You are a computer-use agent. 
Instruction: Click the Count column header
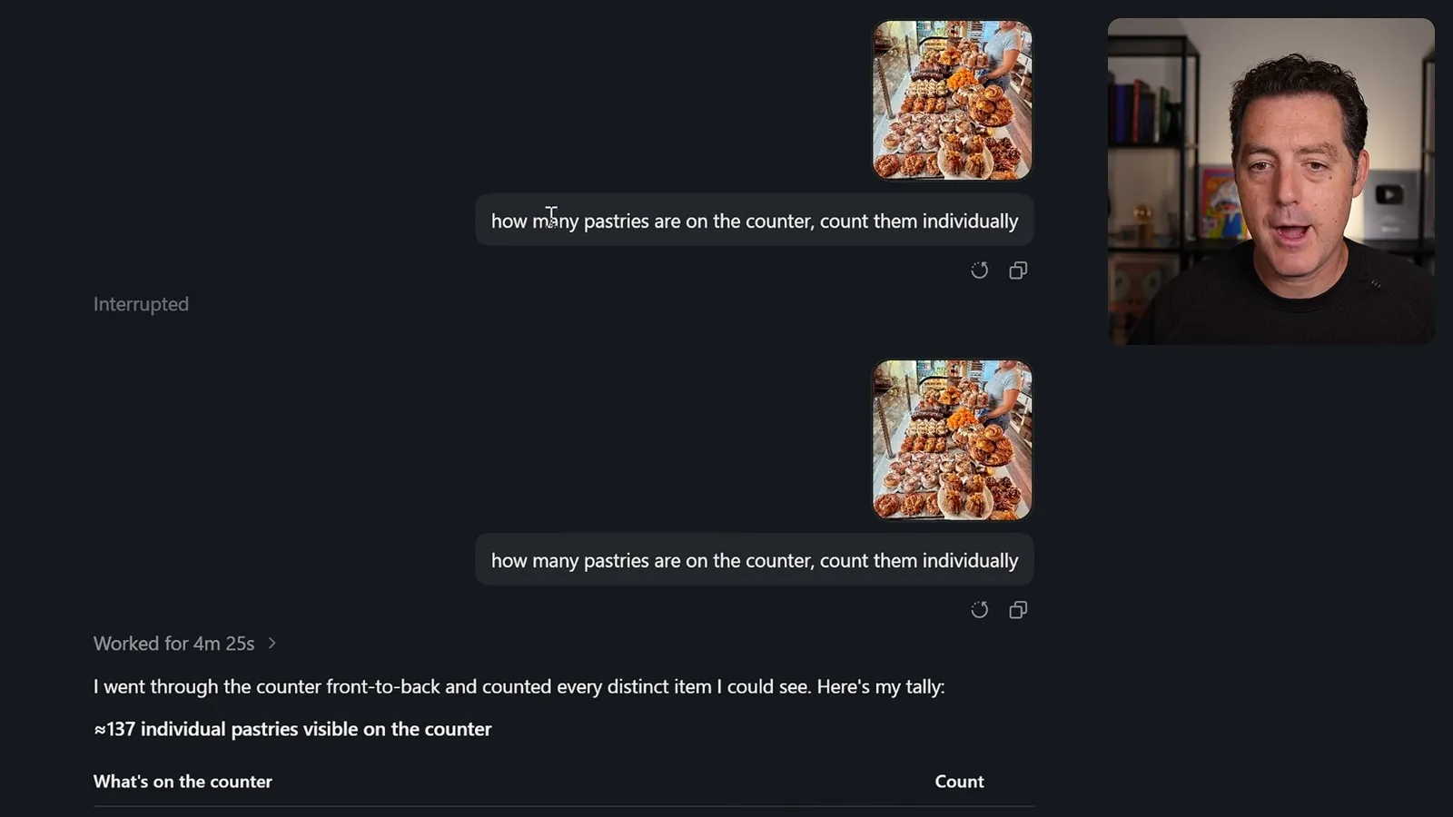[x=959, y=782]
